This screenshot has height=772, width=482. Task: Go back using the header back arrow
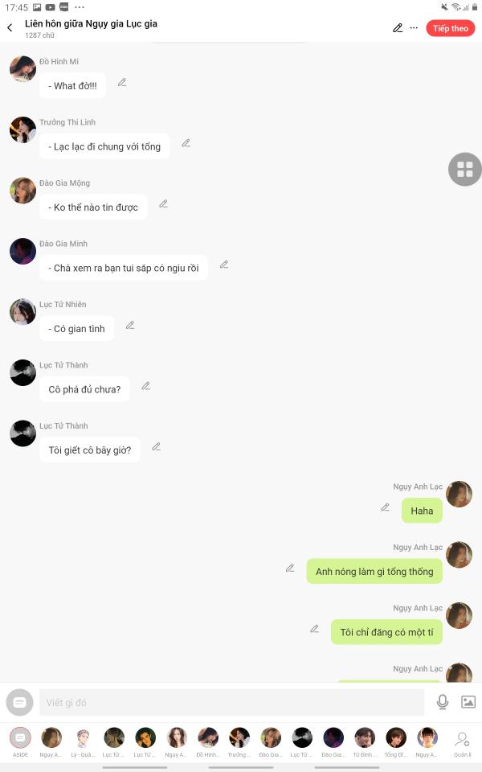[10, 28]
